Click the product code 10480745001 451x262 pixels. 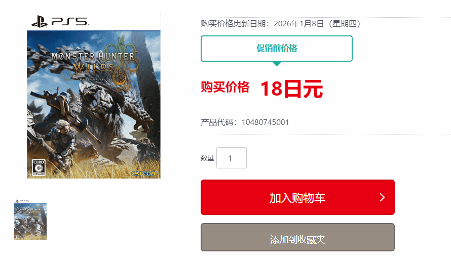265,122
